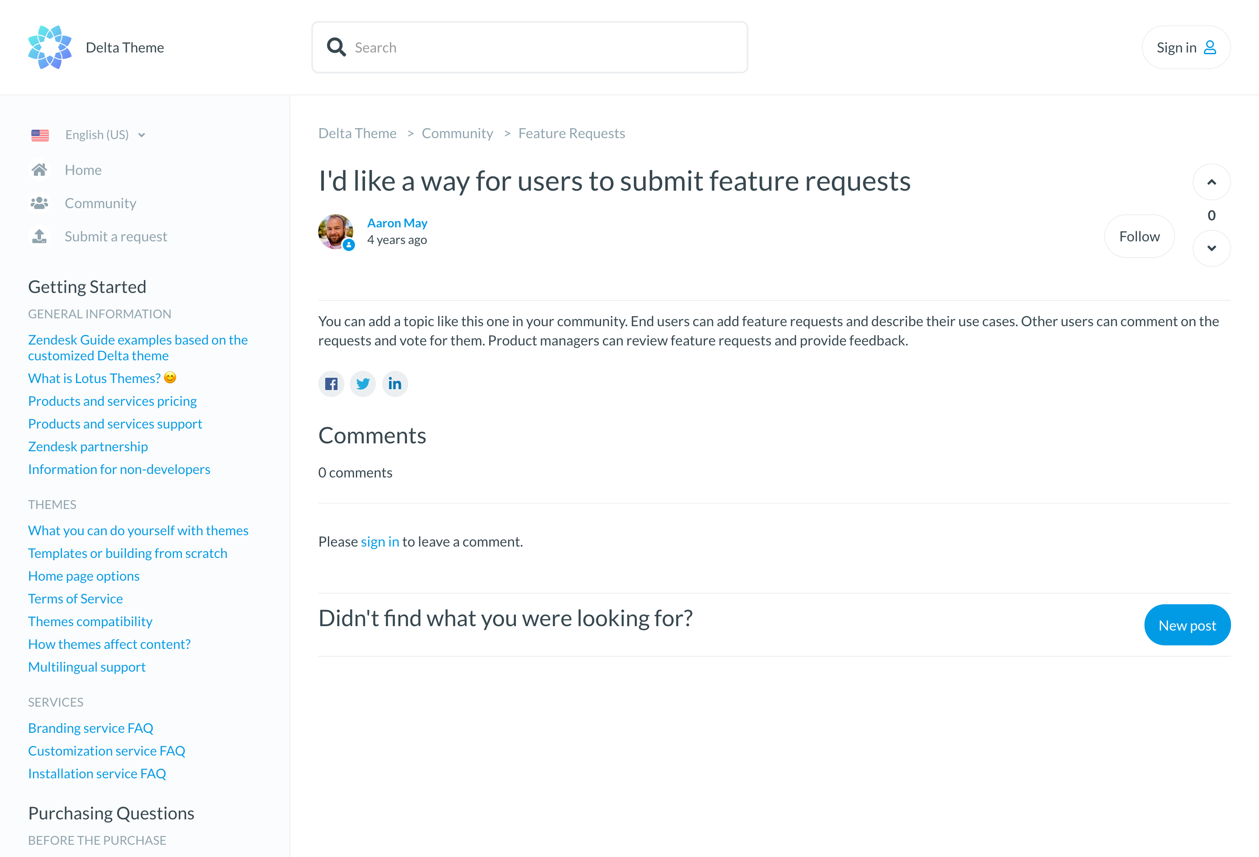Click the Community breadcrumb link
1259x857 pixels.
[457, 133]
